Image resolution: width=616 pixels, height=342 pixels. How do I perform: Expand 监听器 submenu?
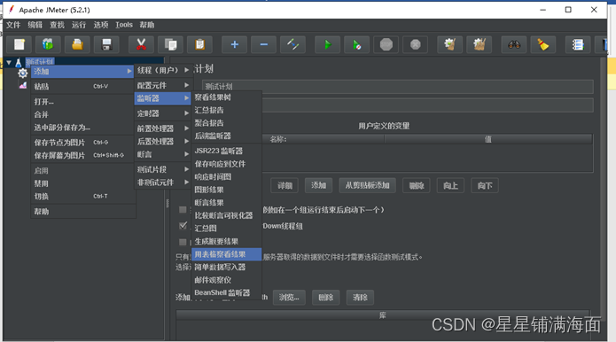click(x=163, y=98)
